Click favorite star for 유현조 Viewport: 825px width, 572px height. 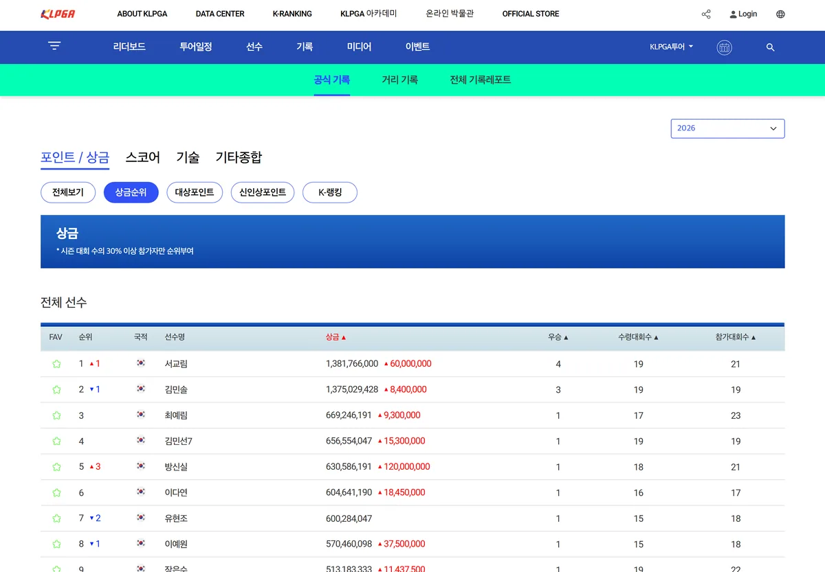[56, 518]
